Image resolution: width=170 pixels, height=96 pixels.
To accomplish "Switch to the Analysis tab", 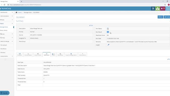I will [20, 54].
